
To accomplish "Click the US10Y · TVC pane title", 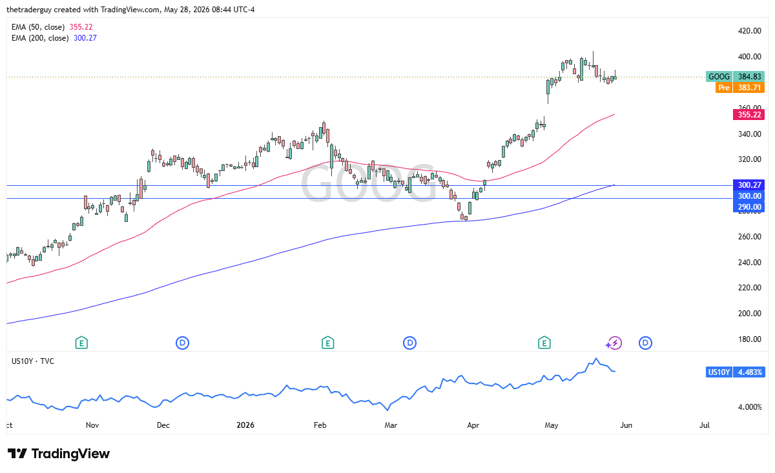I will click(x=33, y=361).
